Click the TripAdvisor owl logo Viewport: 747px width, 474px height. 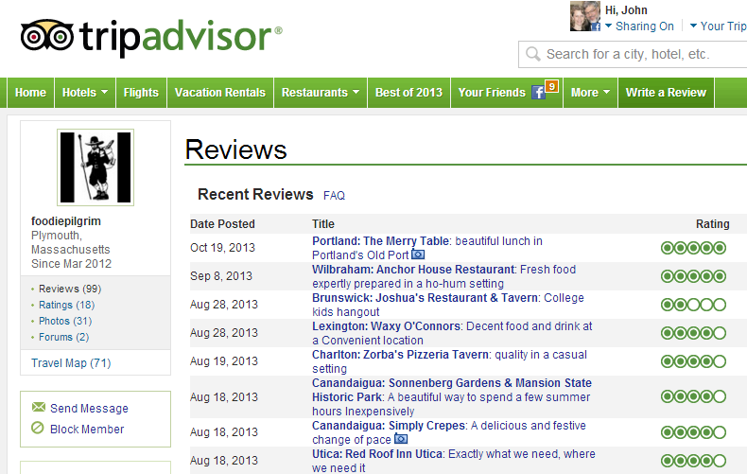tap(46, 35)
